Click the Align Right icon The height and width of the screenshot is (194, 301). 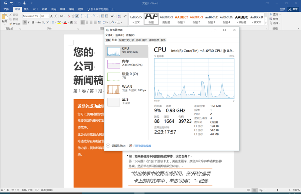tap(91, 22)
